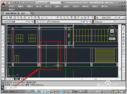The width and height of the screenshot is (127, 94).
Task: Open the WINDOW layer dropdown
Action: pos(59,22)
